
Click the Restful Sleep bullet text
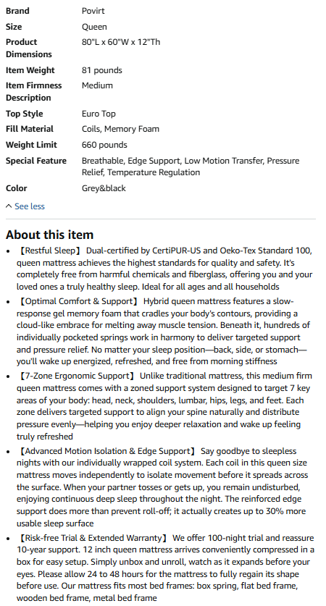click(x=164, y=269)
